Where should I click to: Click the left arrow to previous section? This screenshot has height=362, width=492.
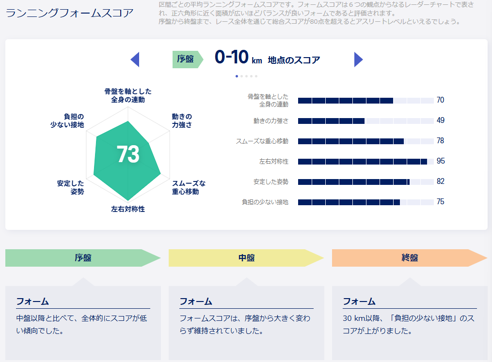[135, 60]
